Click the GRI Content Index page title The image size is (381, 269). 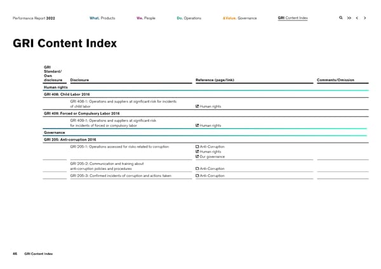[x=65, y=43]
